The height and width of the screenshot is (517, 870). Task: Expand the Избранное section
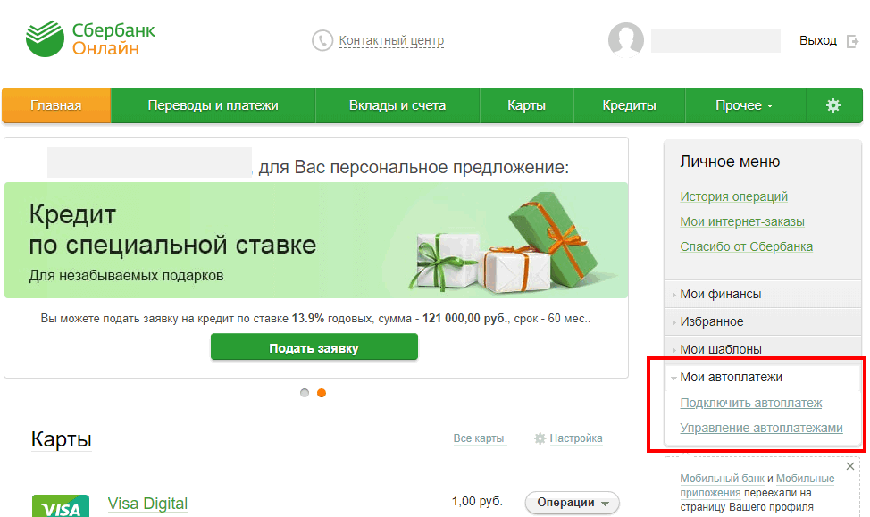pyautogui.click(x=763, y=321)
